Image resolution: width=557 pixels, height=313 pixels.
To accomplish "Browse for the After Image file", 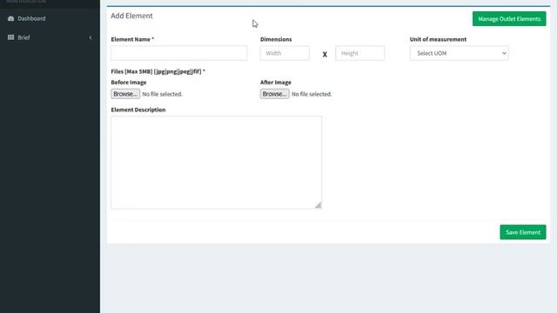I will click(x=275, y=94).
